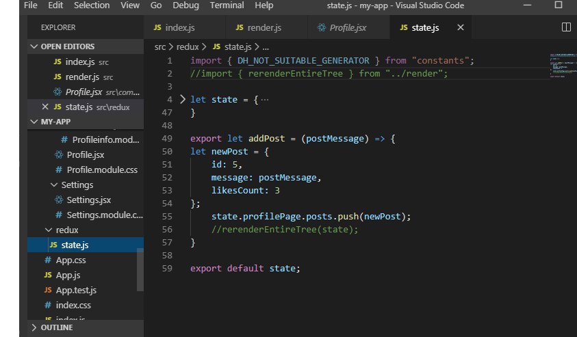This screenshot has width=577, height=337.
Task: Close state.js in Open Editors list
Action: pos(45,107)
